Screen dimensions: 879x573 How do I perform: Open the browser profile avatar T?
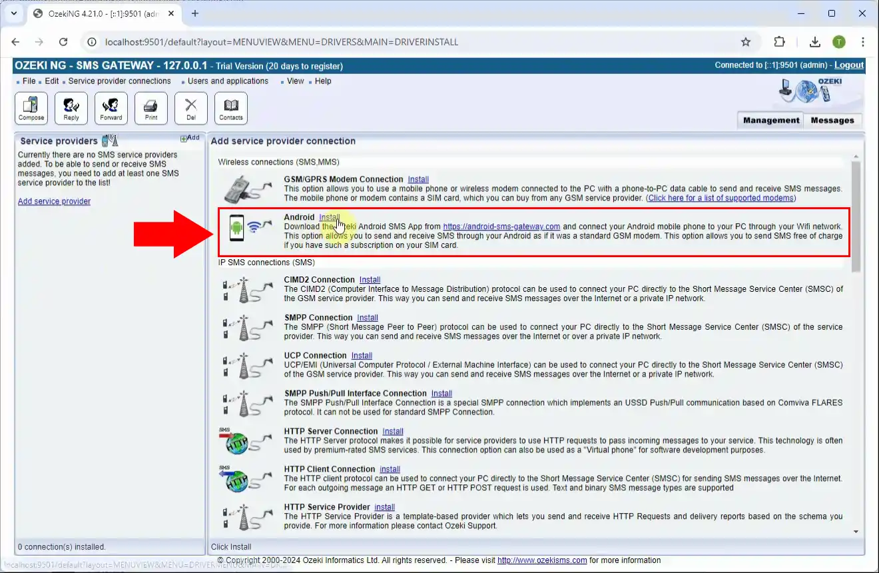tap(839, 42)
